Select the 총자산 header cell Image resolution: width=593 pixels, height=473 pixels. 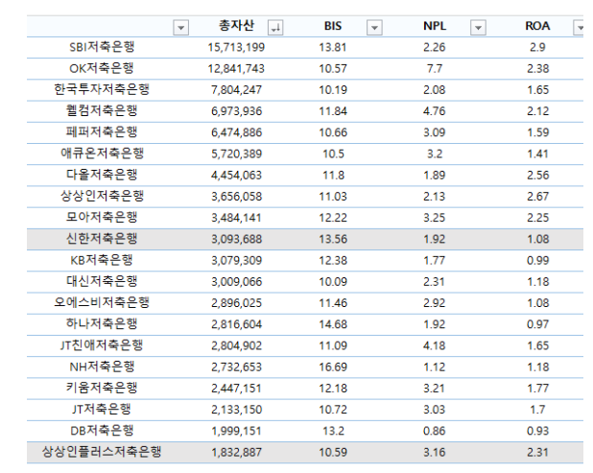pos(236,26)
